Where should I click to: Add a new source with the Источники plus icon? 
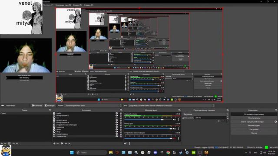coord(54,143)
